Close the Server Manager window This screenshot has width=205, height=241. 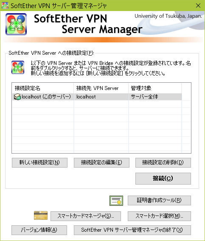[x=198, y=6]
